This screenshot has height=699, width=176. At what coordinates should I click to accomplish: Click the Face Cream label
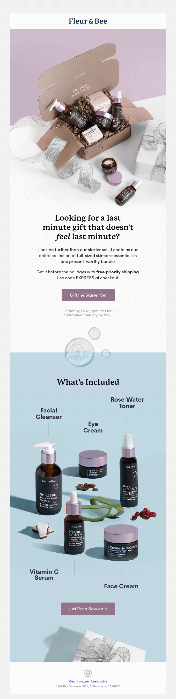(121, 586)
